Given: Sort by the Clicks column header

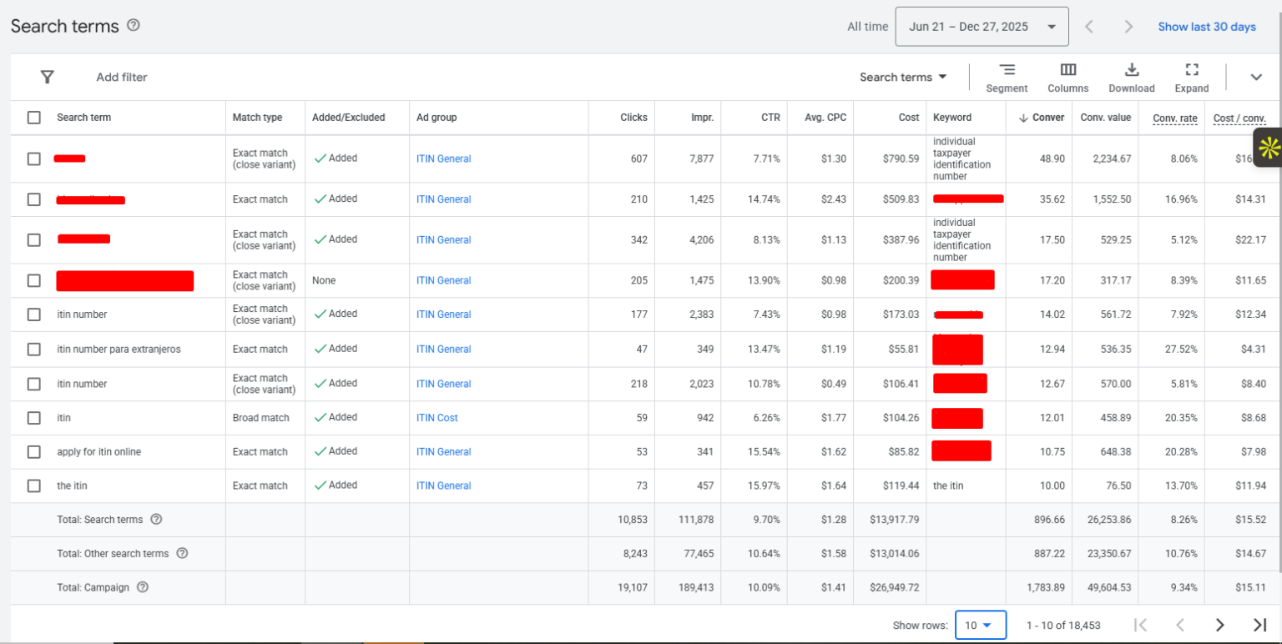Looking at the screenshot, I should [x=633, y=118].
